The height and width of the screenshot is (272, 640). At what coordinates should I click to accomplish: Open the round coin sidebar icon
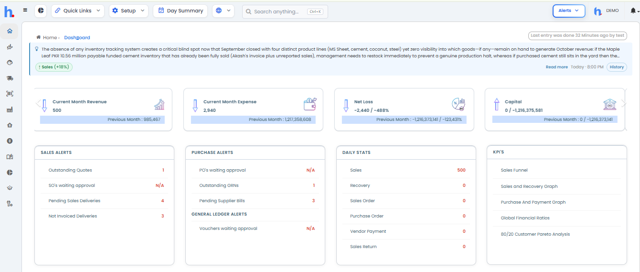(x=10, y=141)
